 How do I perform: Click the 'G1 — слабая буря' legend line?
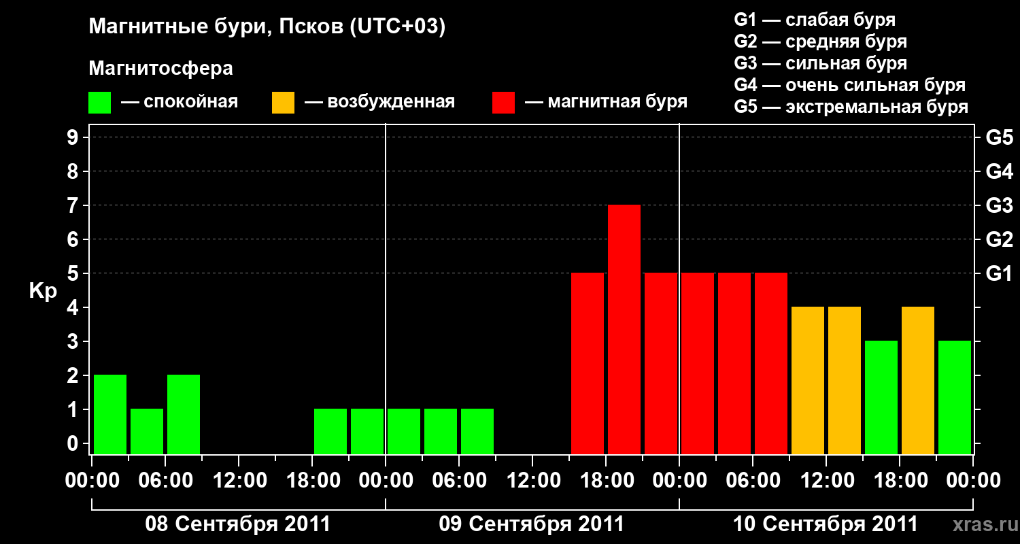(x=815, y=20)
